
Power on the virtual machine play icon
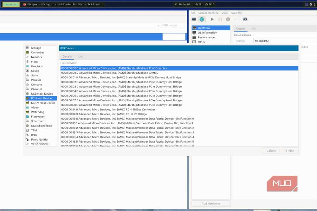pos(212,19)
